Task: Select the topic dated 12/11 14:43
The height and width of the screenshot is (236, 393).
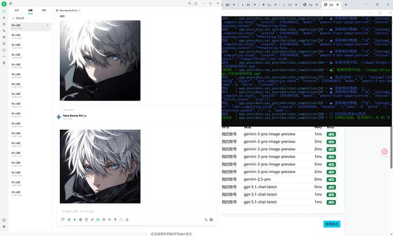Action: click(30, 36)
